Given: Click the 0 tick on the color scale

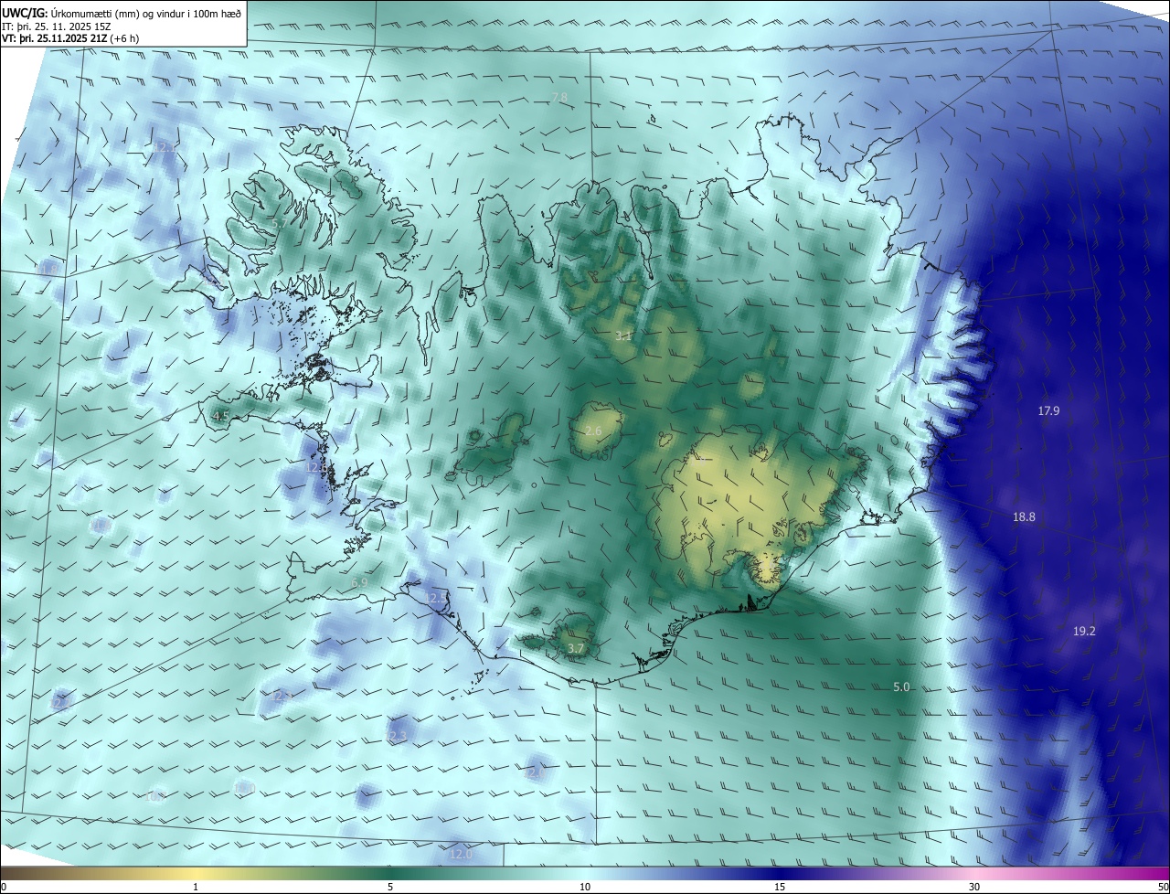Looking at the screenshot, I should [x=4, y=887].
